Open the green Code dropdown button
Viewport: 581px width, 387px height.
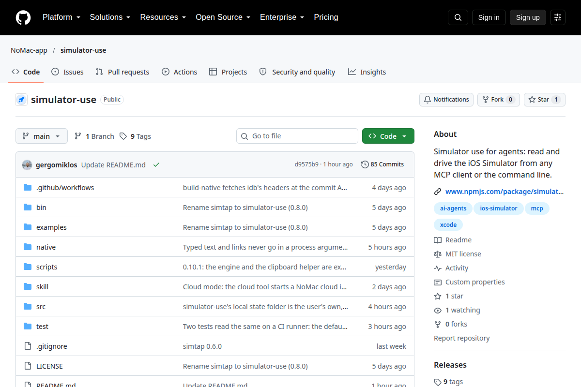388,136
